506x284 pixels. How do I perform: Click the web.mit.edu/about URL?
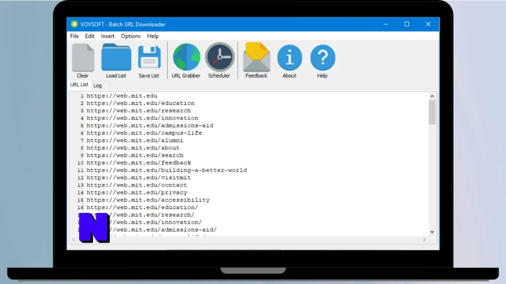click(133, 148)
